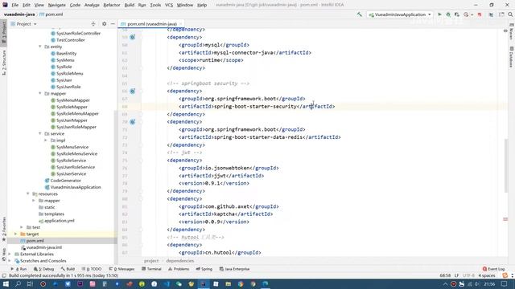515x289 pixels.
Task: Select the pom.xml (vueadmin-java) editor tab
Action: [152, 24]
